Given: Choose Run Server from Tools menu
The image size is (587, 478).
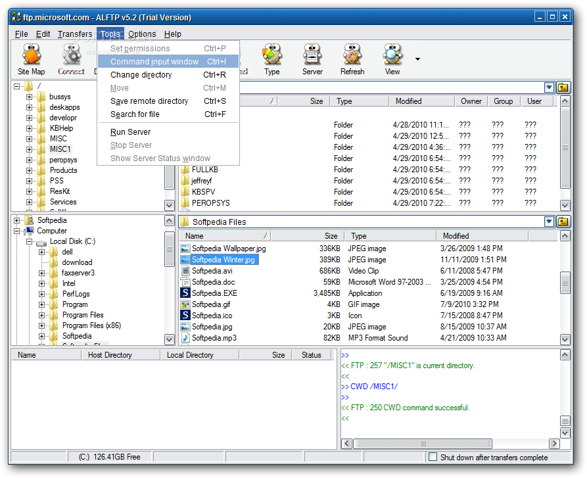Looking at the screenshot, I should tap(168, 132).
